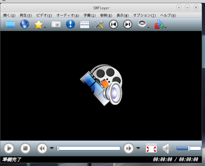
Task: Start playback with the play button
Action: [9, 148]
